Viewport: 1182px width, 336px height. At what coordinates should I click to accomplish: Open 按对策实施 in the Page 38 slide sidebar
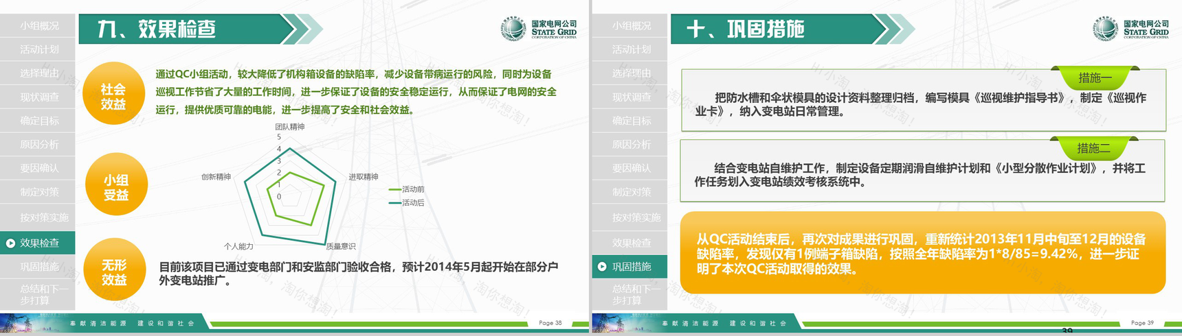38,217
